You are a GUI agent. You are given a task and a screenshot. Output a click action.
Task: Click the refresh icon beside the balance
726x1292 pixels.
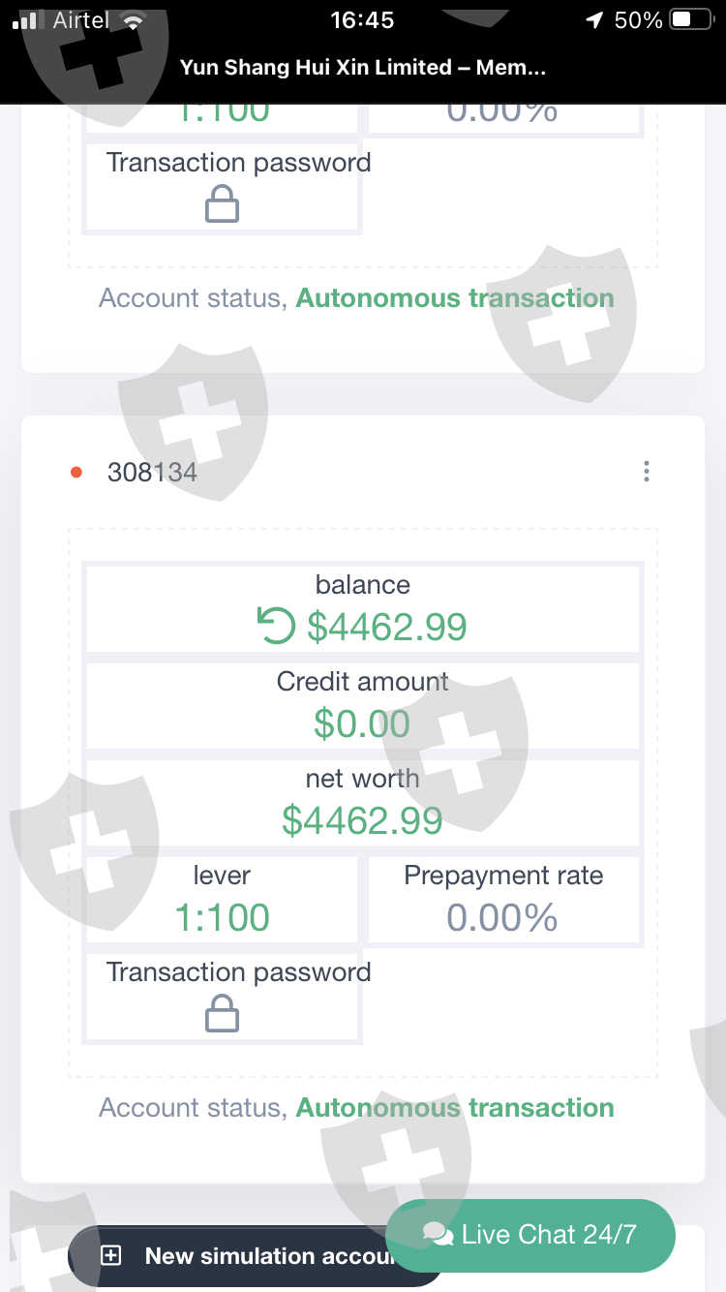click(276, 627)
